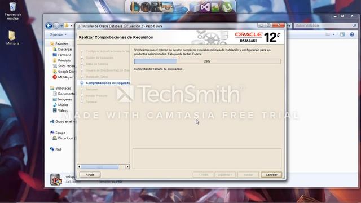Open Papelera de reciclaje on the desktop
Viewport: 361px width, 203px height.
[12, 11]
